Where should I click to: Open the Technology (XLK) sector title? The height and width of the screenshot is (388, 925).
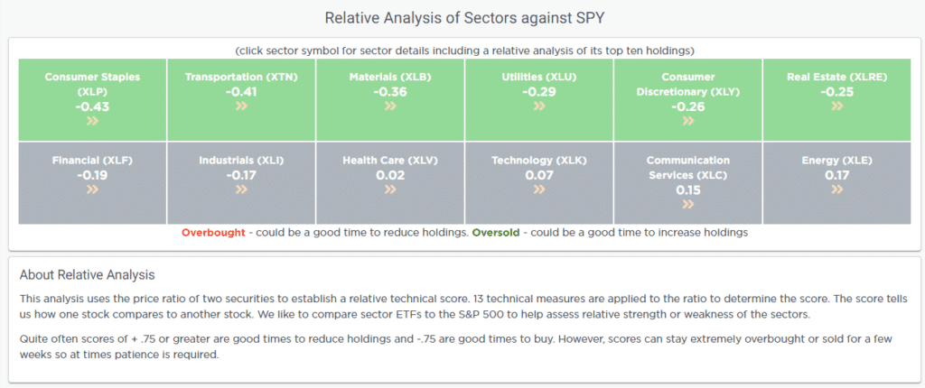pos(539,161)
